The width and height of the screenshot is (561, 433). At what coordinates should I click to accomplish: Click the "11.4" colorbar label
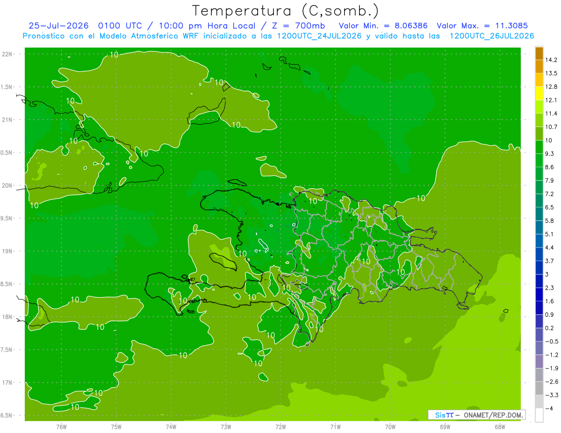pyautogui.click(x=551, y=114)
